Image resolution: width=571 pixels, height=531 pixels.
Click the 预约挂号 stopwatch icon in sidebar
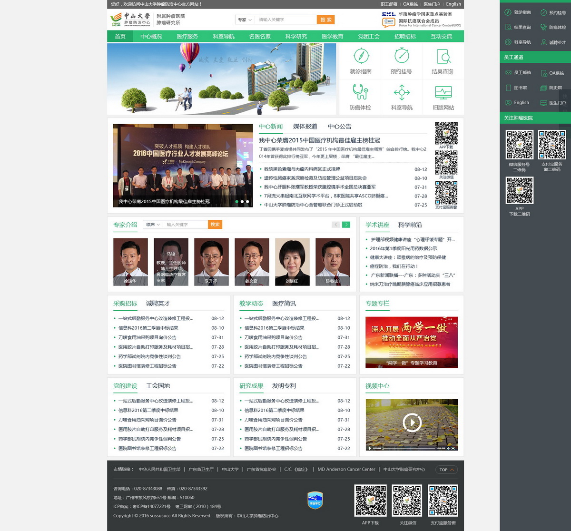pos(543,12)
